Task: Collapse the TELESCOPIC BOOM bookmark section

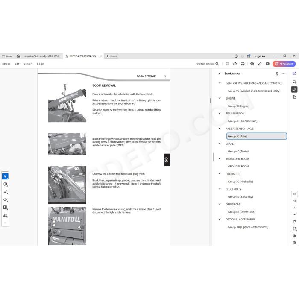Action: click(220, 158)
